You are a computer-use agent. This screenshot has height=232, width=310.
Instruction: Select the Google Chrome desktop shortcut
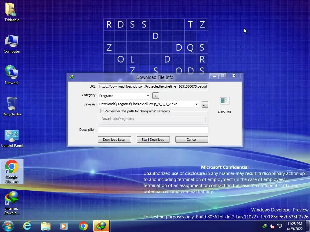tap(12, 171)
